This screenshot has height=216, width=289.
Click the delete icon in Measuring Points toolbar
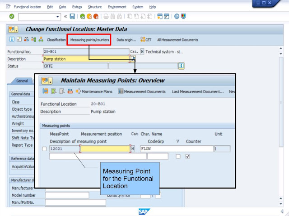coord(70,91)
